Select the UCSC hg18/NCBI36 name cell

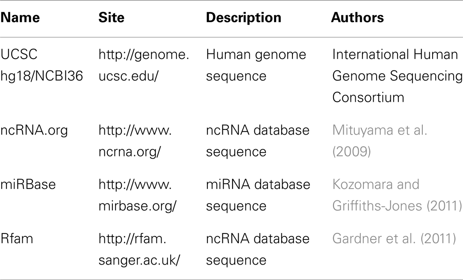[x=41, y=65]
